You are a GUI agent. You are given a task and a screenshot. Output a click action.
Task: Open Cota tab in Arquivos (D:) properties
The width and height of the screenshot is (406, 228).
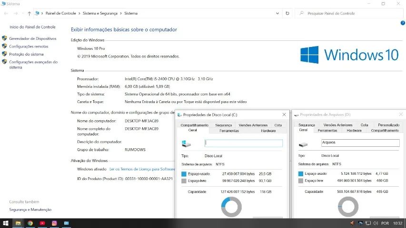click(364, 125)
